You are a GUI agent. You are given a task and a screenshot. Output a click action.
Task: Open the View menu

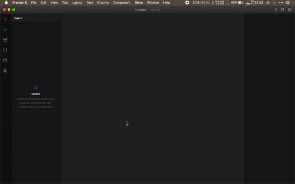tap(54, 2)
